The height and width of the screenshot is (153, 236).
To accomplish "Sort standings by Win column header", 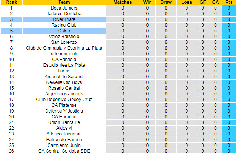I will point(147,2).
